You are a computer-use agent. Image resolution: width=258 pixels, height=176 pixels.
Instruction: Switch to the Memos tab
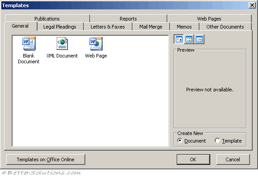(184, 27)
